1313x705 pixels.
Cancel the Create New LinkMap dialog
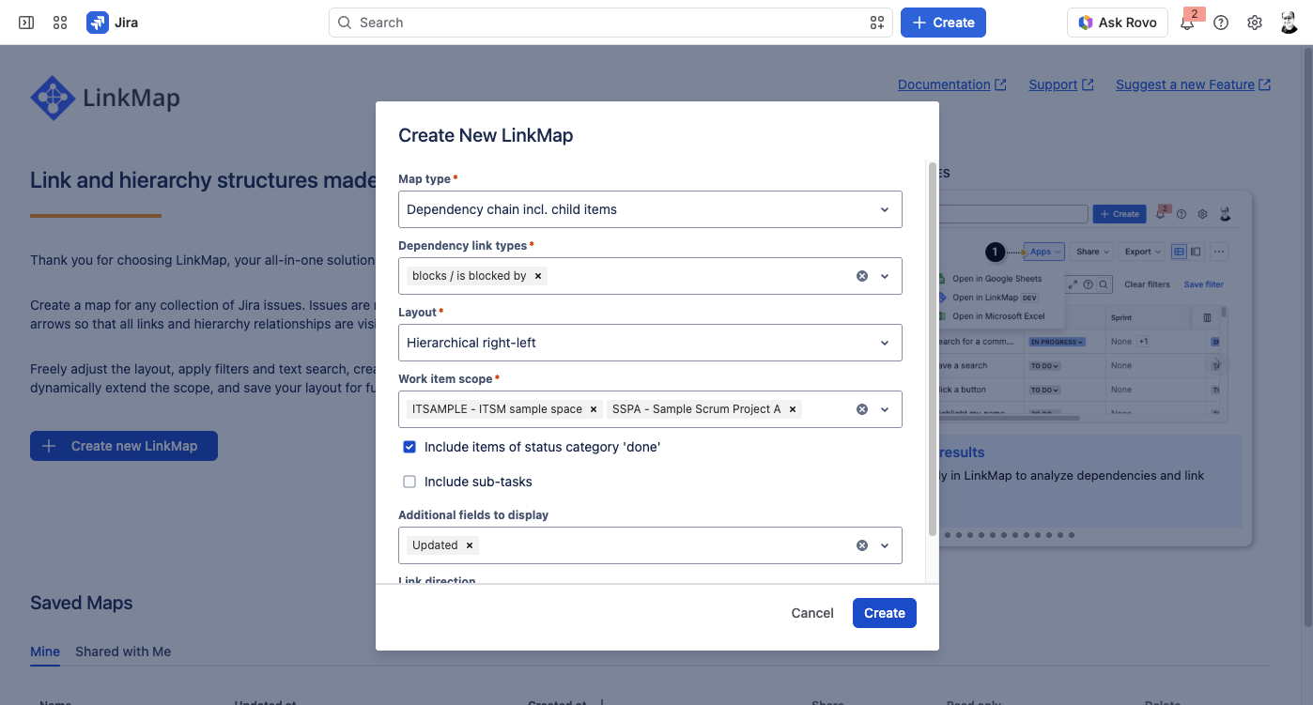pyautogui.click(x=812, y=613)
